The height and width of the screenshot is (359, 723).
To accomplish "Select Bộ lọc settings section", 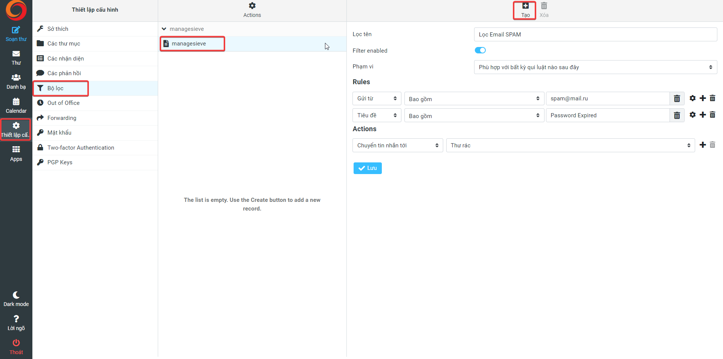I will [x=95, y=88].
